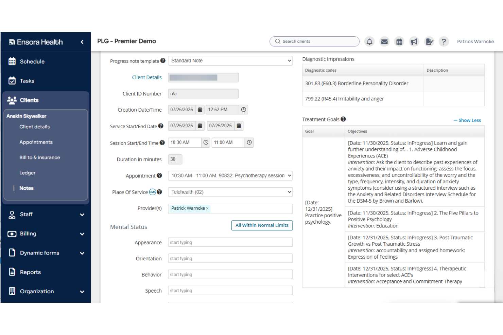Click Session Start/End Time help icon
The height and width of the screenshot is (335, 503).
(162, 143)
